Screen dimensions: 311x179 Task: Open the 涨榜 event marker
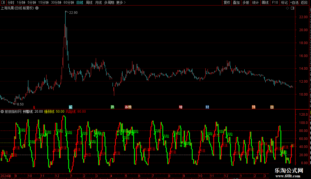point(128,107)
